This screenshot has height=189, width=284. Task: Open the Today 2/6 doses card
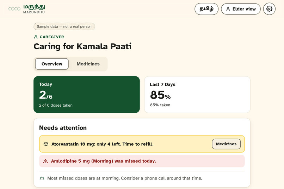pyautogui.click(x=87, y=95)
